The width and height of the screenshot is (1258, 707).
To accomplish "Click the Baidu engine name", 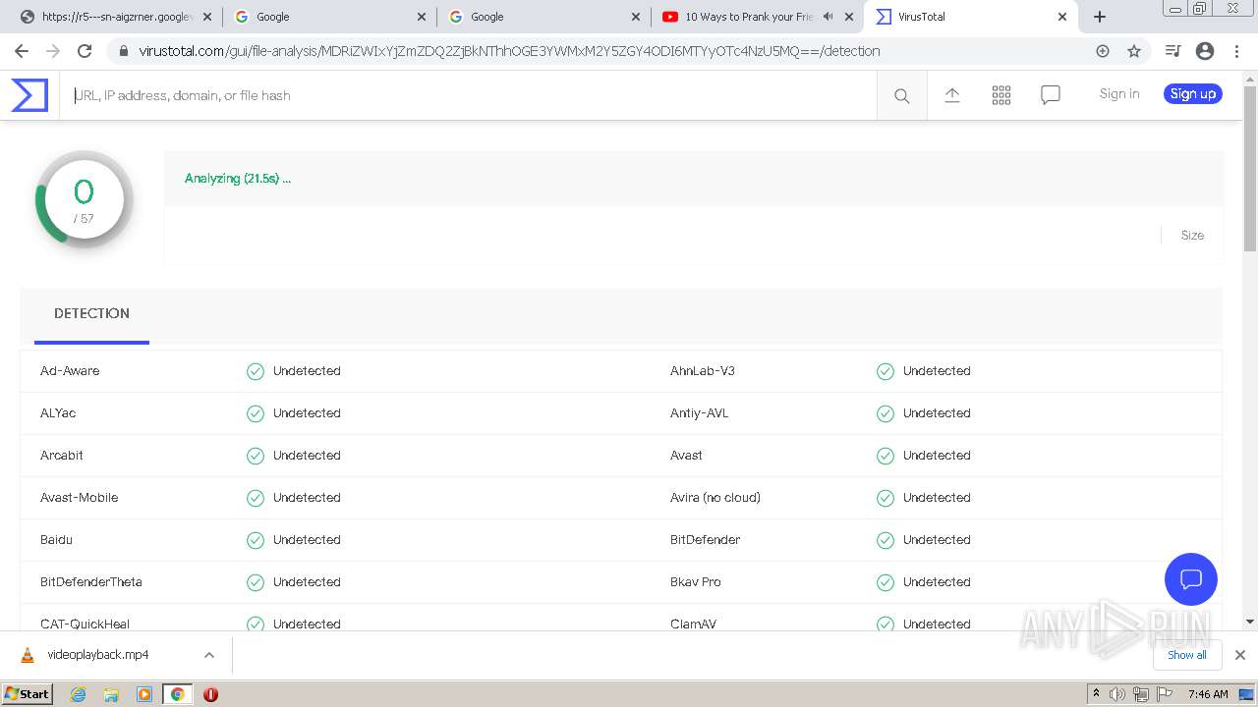I will point(56,540).
